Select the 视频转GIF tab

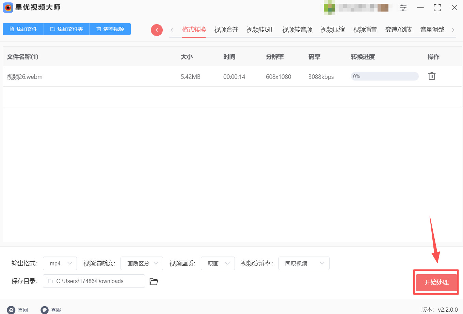click(x=260, y=30)
